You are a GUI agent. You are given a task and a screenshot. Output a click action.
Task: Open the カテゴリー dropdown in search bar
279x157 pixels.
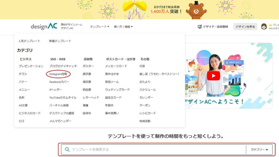(259, 149)
